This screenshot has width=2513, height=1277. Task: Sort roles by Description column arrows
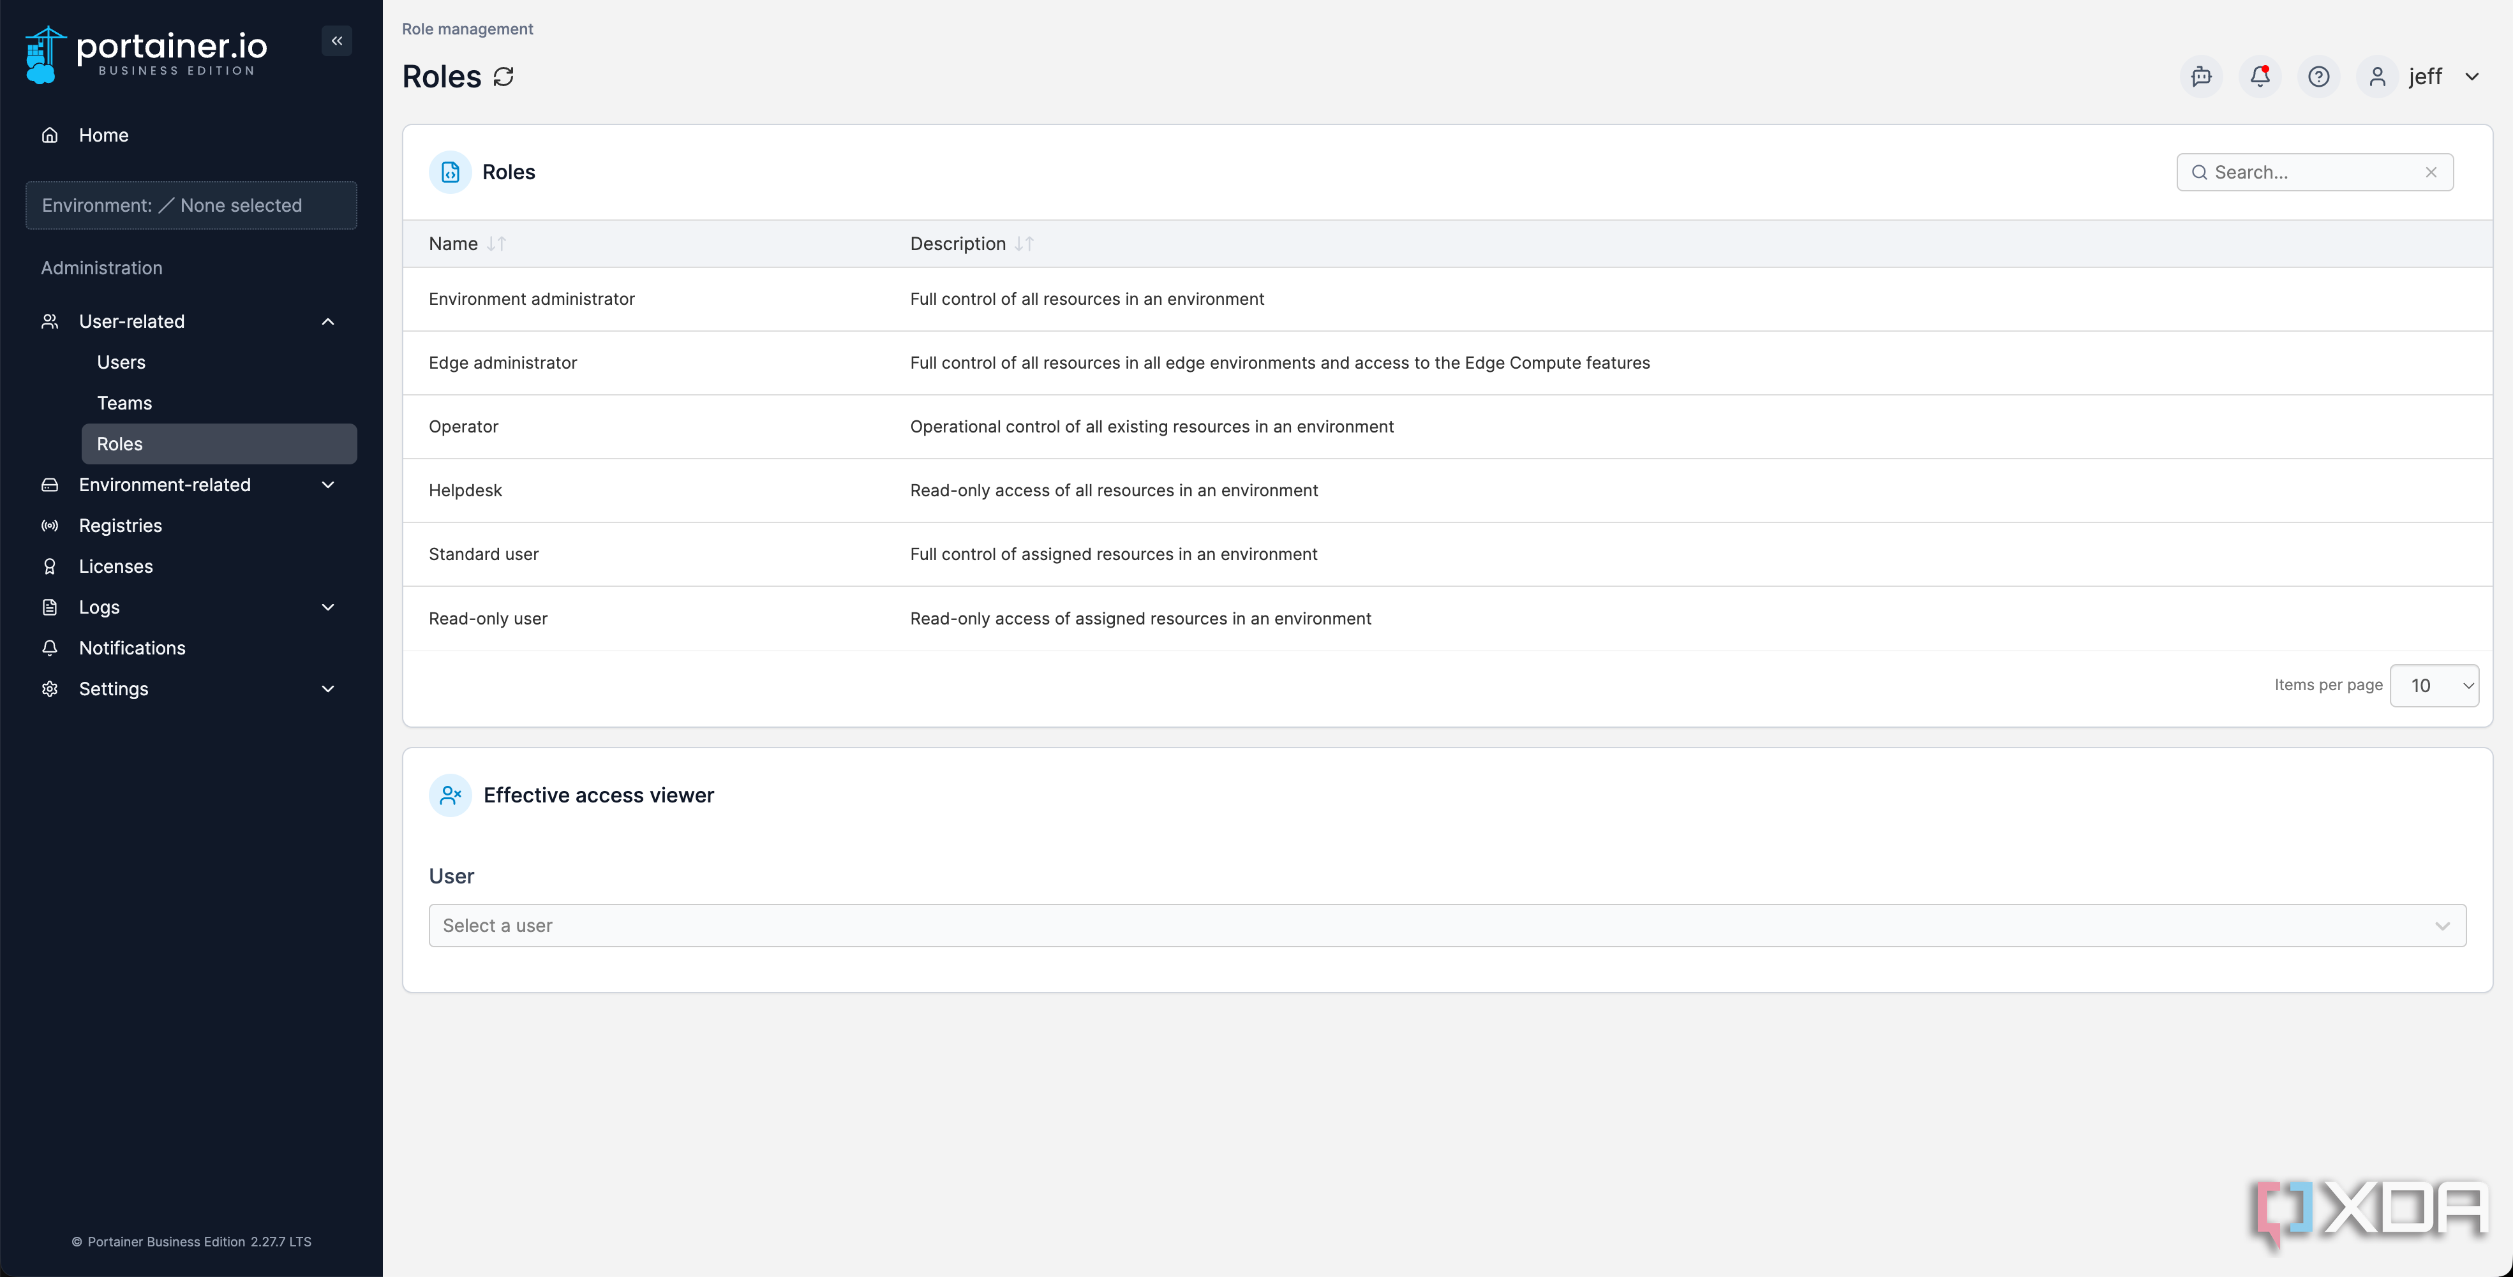click(1024, 244)
